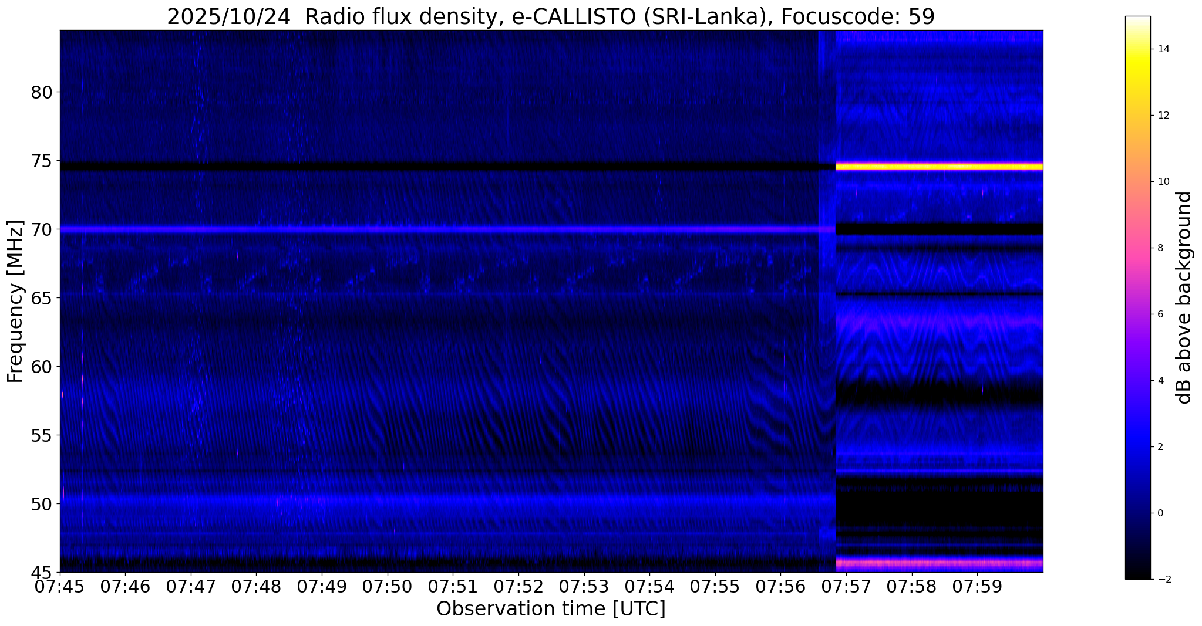
Task: Click the 07:59 time tick label
Action: (x=977, y=587)
